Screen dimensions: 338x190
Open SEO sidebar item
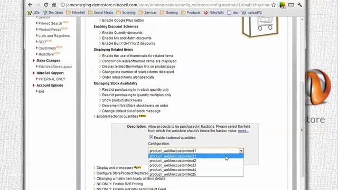coord(42,42)
